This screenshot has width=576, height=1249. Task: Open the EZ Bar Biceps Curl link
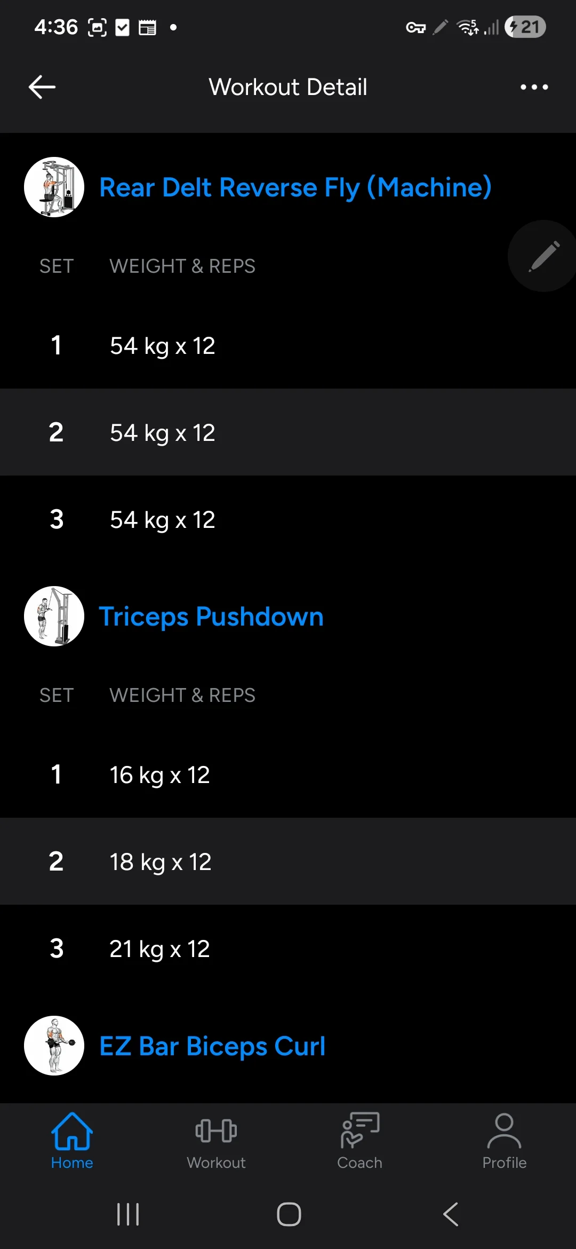click(x=212, y=1046)
